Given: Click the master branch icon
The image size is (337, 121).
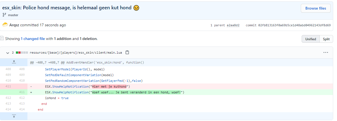Looking at the screenshot, I should 4,15.
